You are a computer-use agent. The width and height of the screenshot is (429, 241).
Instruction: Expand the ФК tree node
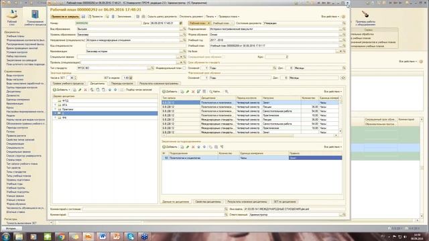[x=55, y=118]
